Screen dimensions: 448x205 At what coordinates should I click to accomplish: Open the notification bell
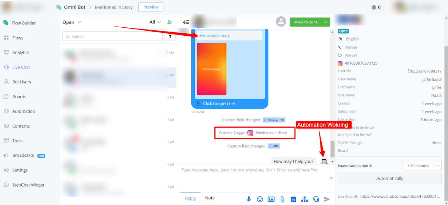(x=374, y=7)
